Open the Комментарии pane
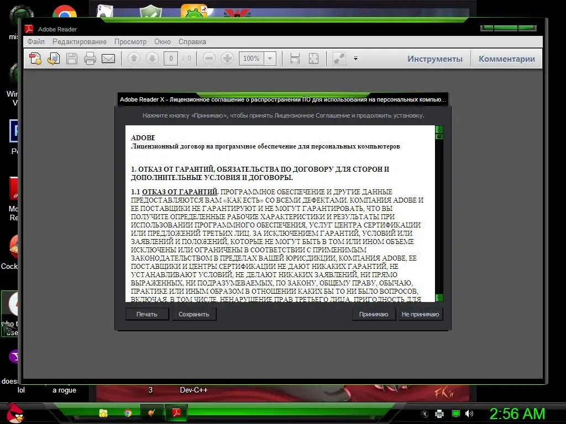The width and height of the screenshot is (566, 424). pos(507,59)
